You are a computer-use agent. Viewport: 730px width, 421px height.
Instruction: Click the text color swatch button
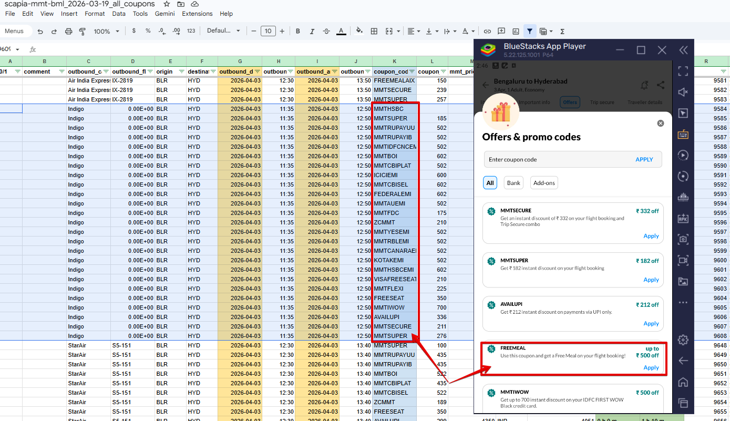coord(341,31)
